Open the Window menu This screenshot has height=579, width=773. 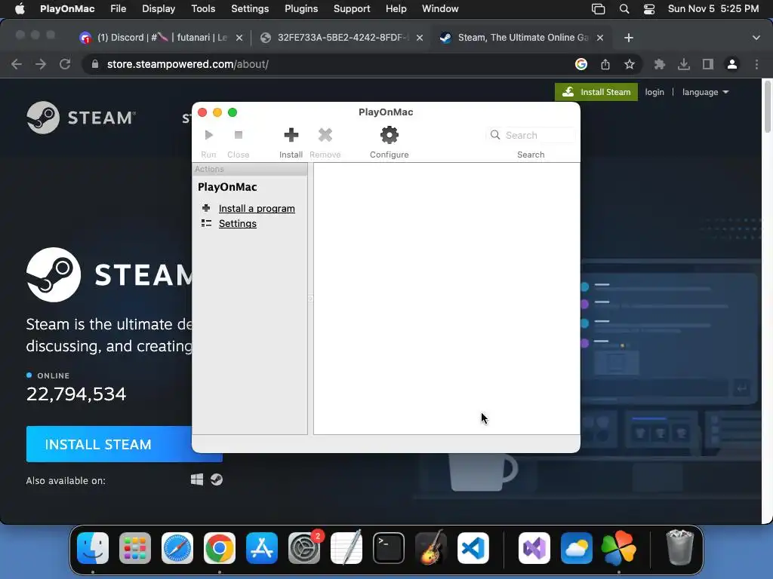click(x=440, y=9)
